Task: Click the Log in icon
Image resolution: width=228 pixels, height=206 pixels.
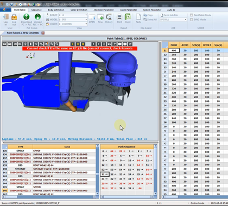Action: click(x=6, y=17)
